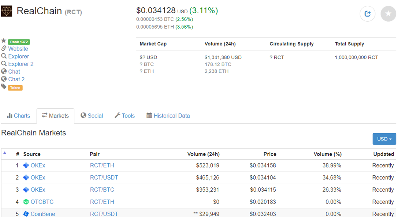Click the OKEx logo in RCT/BTC row

click(26, 190)
